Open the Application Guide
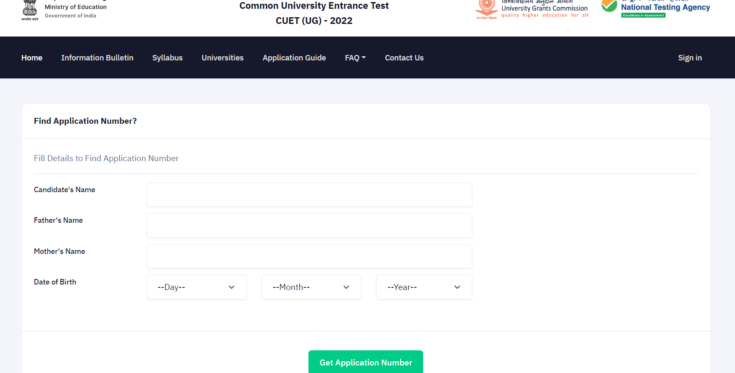 (294, 58)
